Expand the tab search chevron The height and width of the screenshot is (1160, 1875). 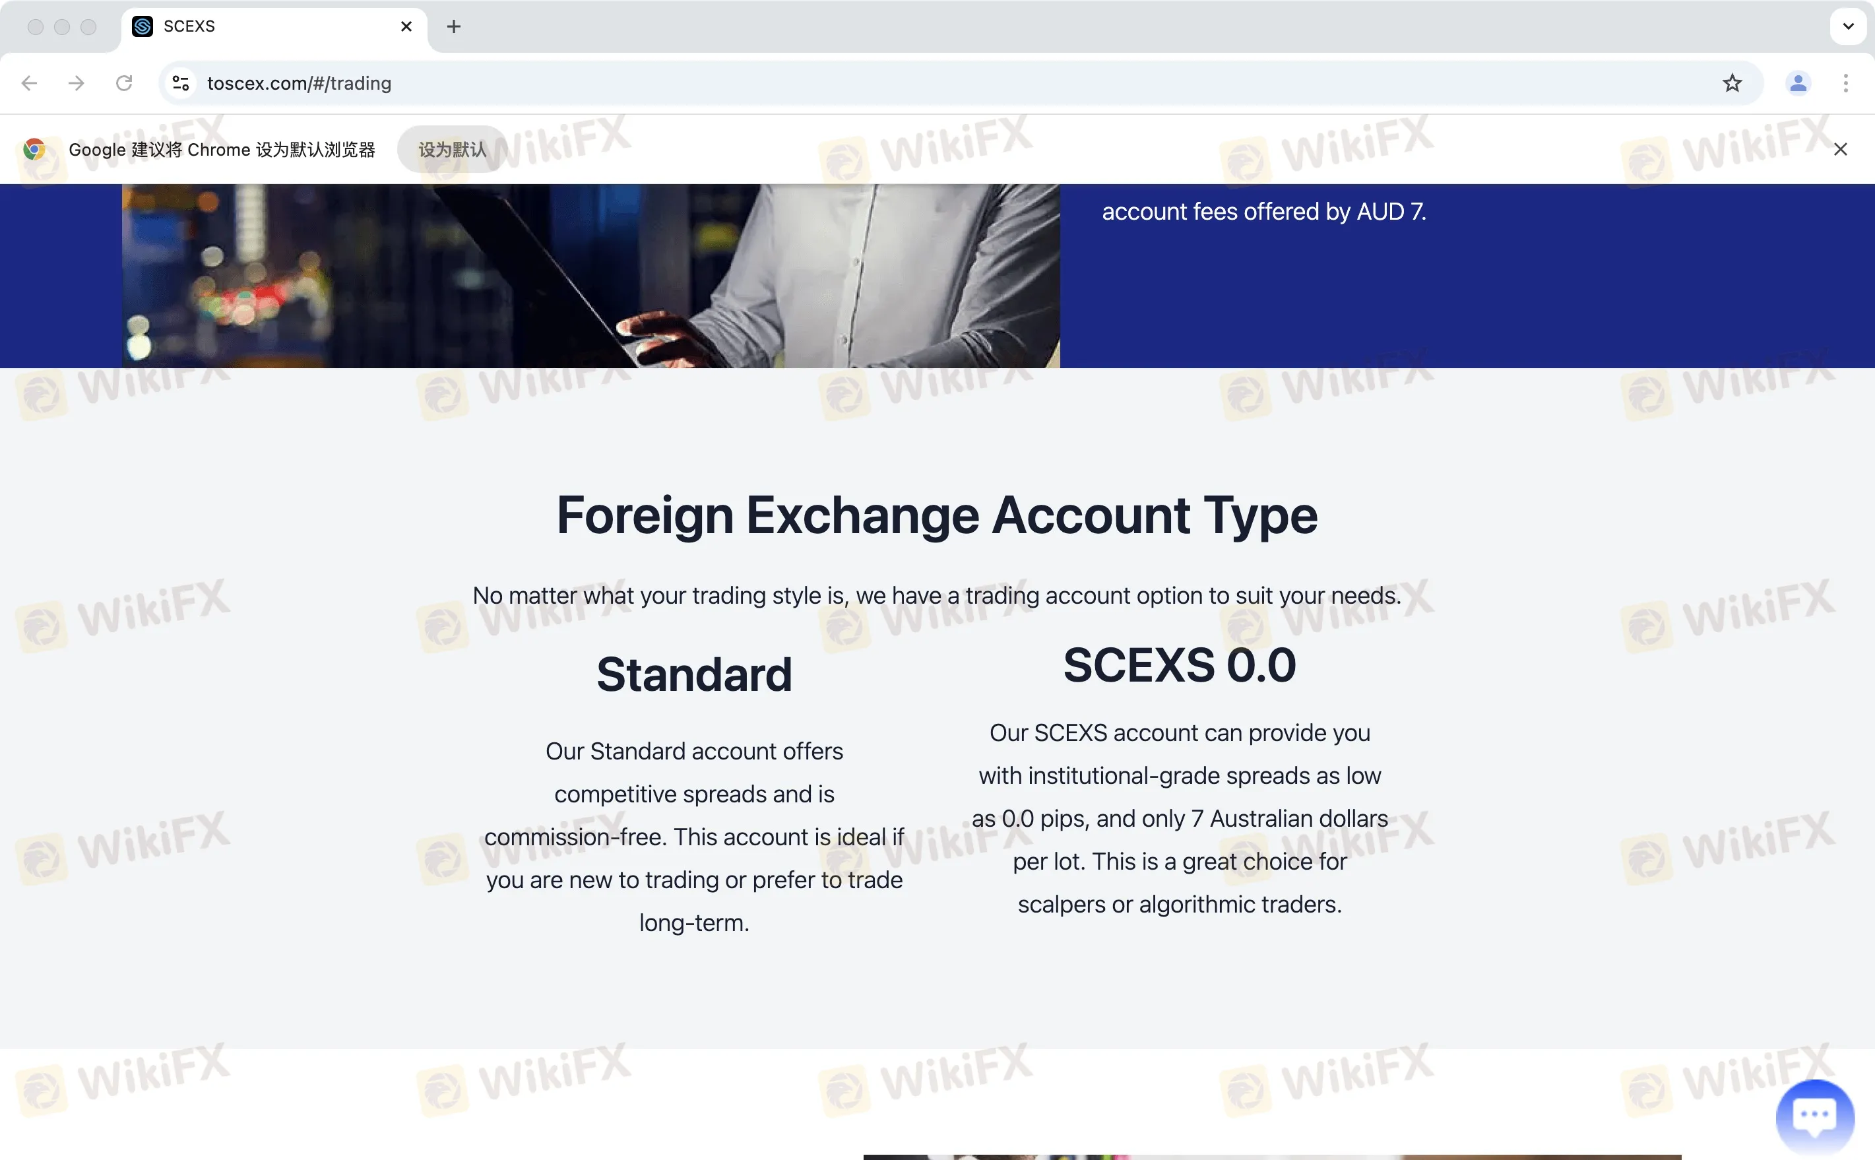[x=1848, y=27]
